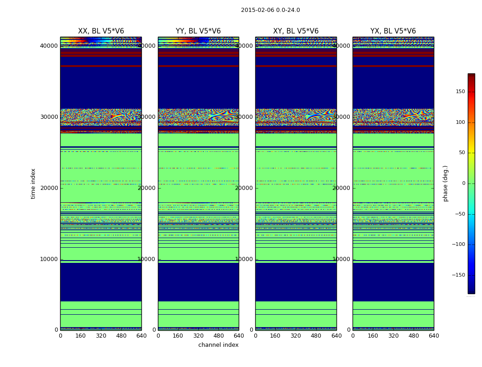Image resolution: width=482 pixels, height=367 pixels.
Task: Click the −100 tick label on colorbar
Action: pos(459,245)
